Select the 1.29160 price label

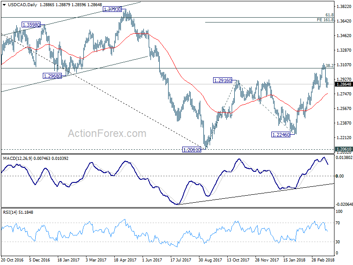(x=222, y=80)
